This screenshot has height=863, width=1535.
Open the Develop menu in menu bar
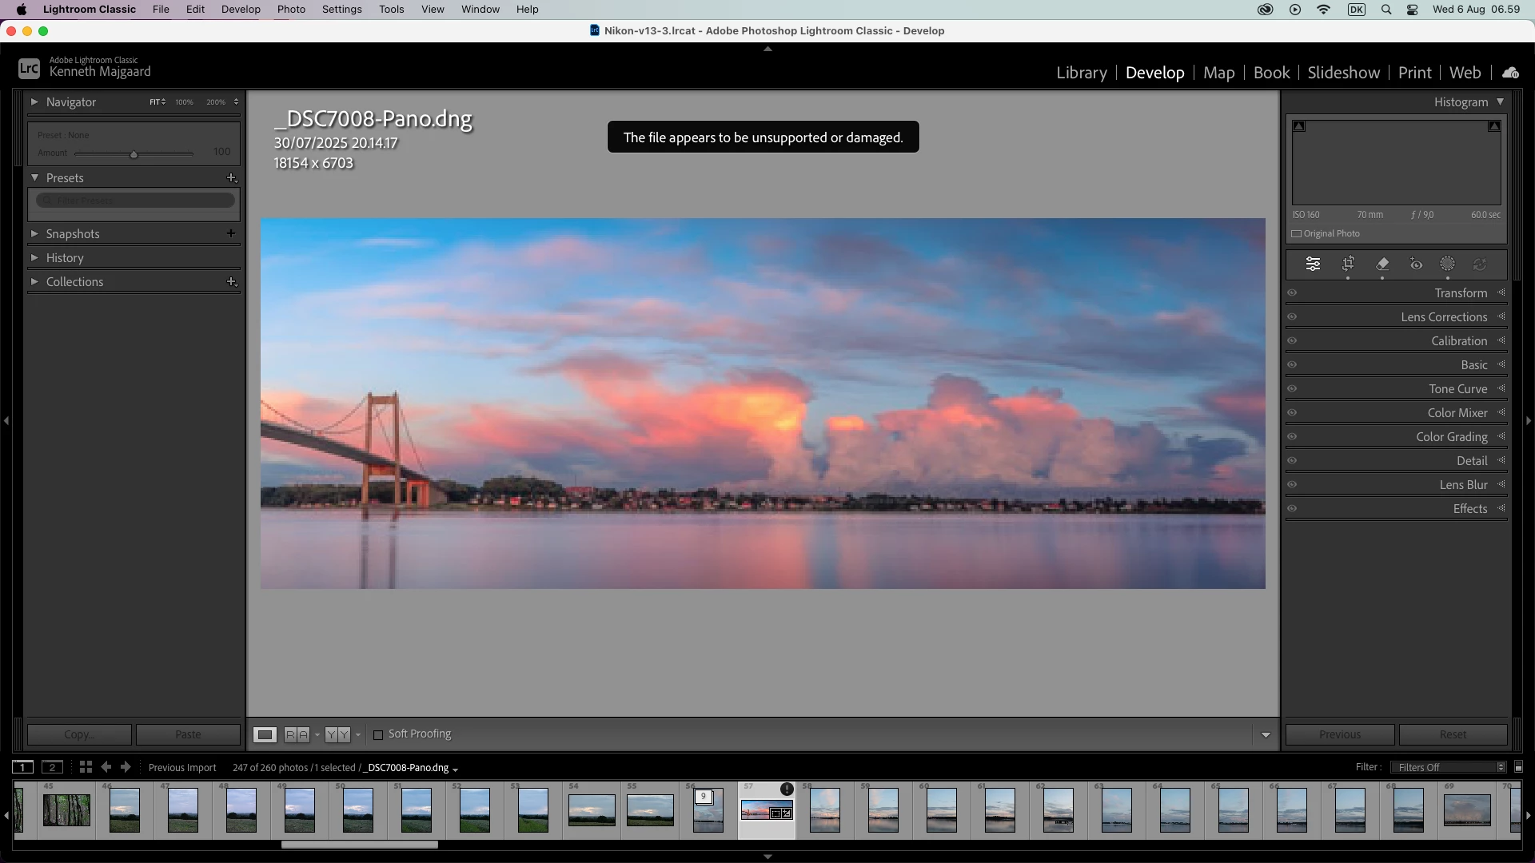[x=241, y=10]
